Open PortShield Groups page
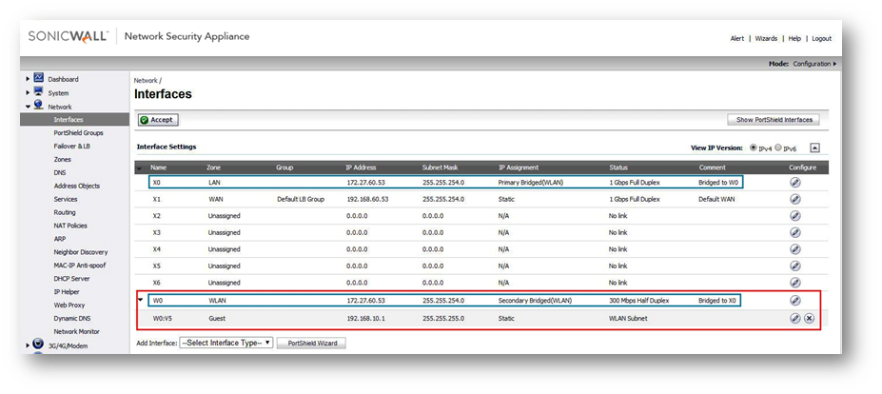The image size is (882, 394). coord(78,133)
